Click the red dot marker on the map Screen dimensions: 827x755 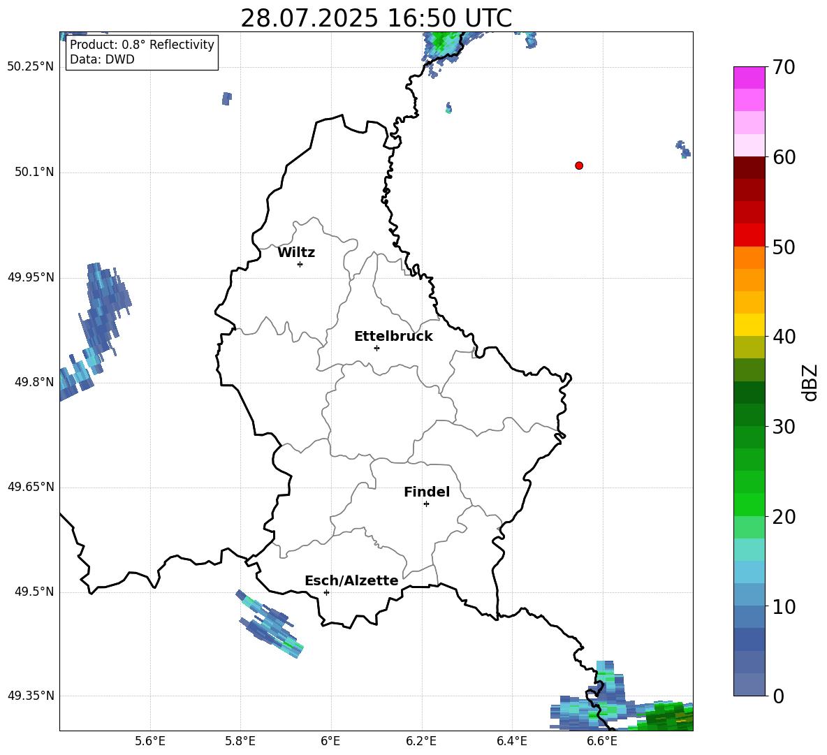[x=579, y=166]
